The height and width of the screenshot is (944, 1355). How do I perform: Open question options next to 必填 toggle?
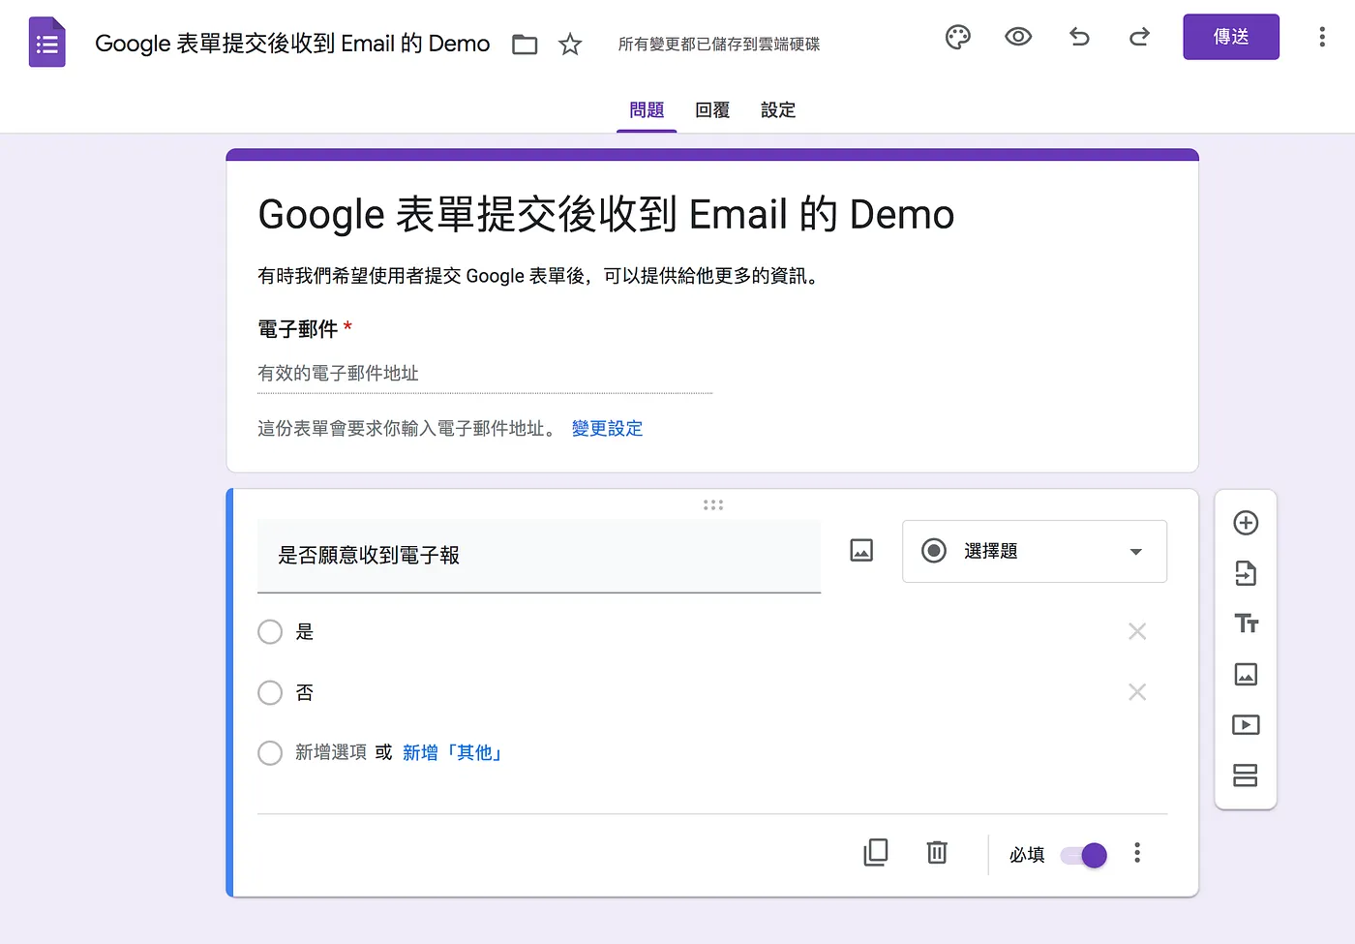point(1137,853)
